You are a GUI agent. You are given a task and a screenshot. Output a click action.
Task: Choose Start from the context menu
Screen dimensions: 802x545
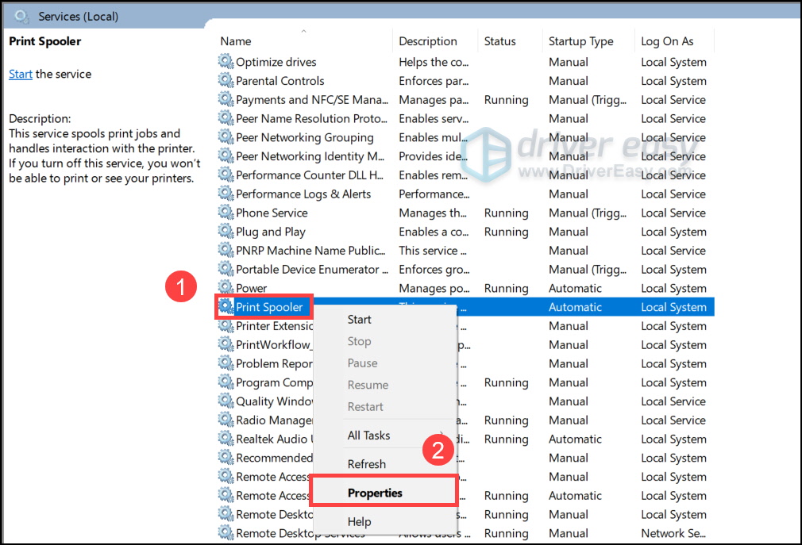pos(359,319)
